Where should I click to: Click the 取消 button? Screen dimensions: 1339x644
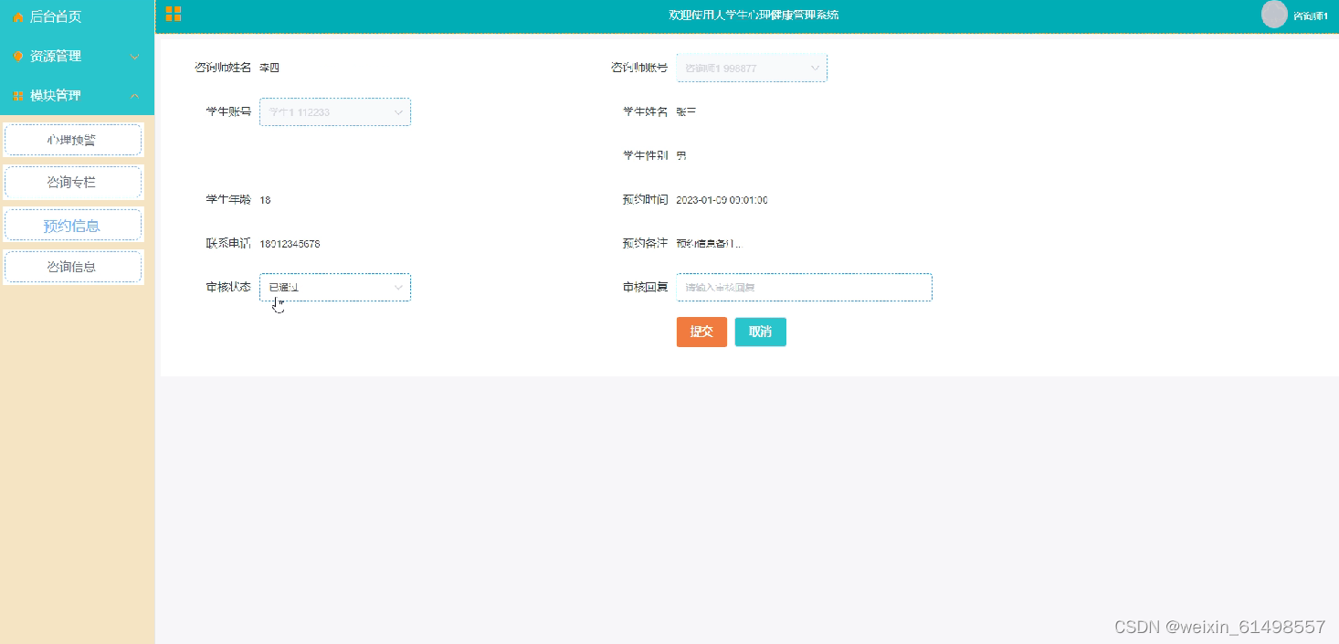[x=760, y=332]
